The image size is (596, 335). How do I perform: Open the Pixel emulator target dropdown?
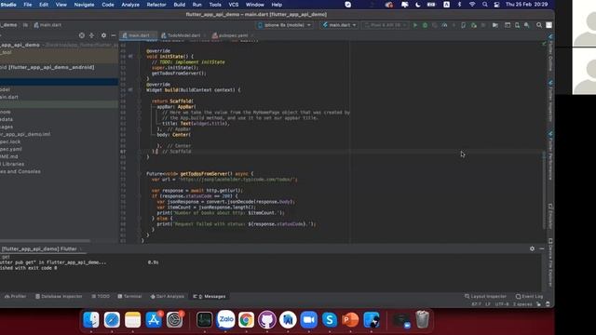click(x=386, y=25)
